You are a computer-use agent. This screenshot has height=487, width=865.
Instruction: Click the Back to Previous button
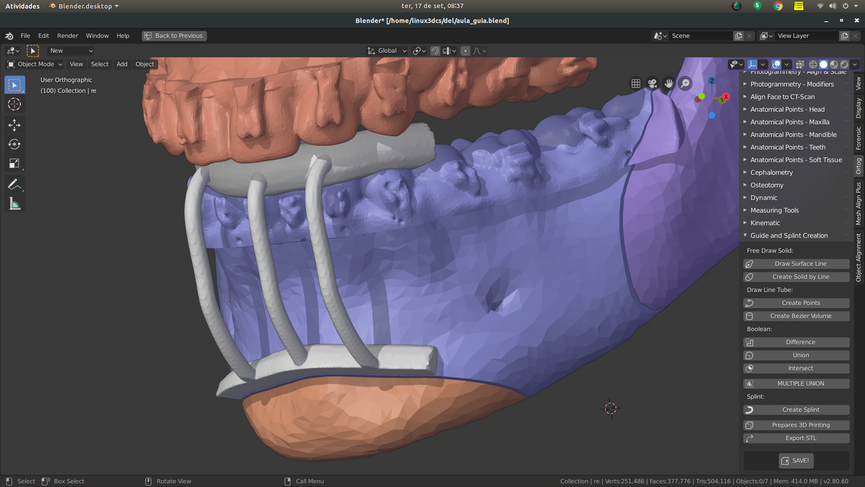click(174, 36)
